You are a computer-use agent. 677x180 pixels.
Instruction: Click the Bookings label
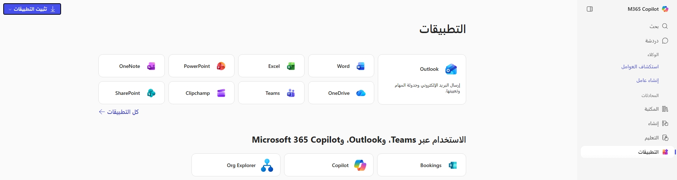tap(431, 165)
